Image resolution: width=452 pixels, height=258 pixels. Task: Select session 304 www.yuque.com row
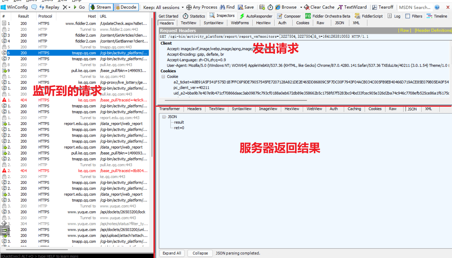pyautogui.click(x=75, y=224)
